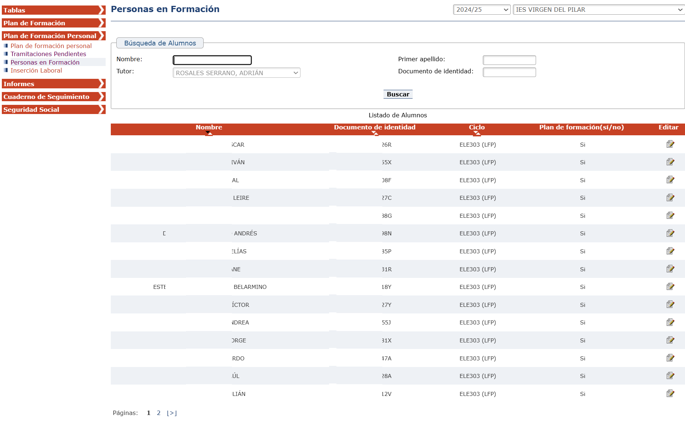Image resolution: width=685 pixels, height=426 pixels.
Task: Open edit icon for the BELARMINO row
Action: click(670, 287)
